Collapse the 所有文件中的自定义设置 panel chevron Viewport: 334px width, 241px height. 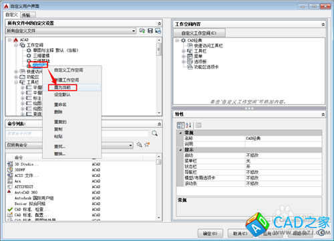coord(159,23)
